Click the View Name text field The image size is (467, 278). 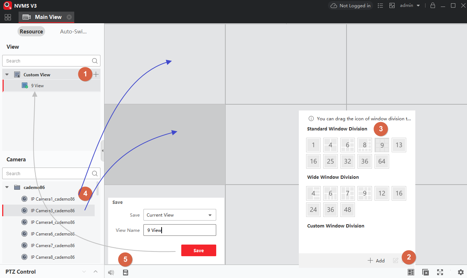coord(179,230)
